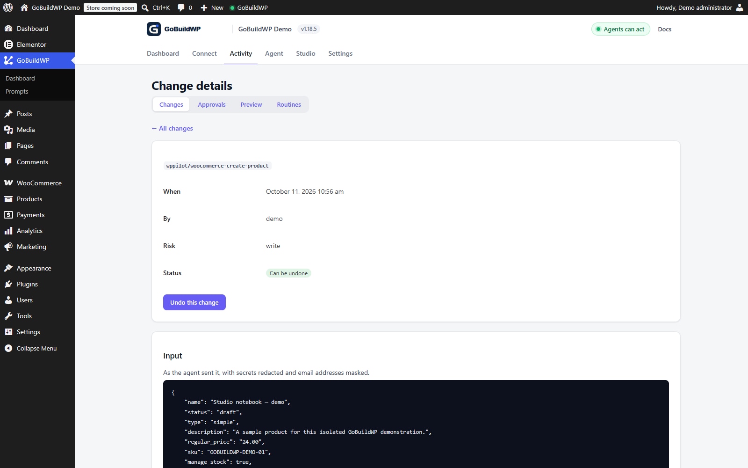This screenshot has width=748, height=468.
Task: Click the Plugins icon in sidebar
Action: [x=8, y=284]
